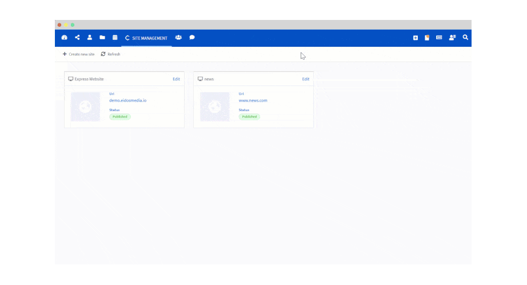The image size is (527, 285).
Task: Click monitor icon beside news
Action: [x=200, y=79]
